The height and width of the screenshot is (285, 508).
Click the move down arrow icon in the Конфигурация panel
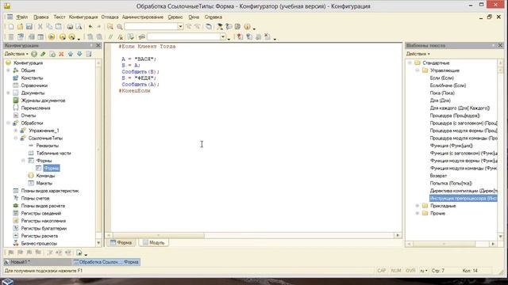[79, 54]
